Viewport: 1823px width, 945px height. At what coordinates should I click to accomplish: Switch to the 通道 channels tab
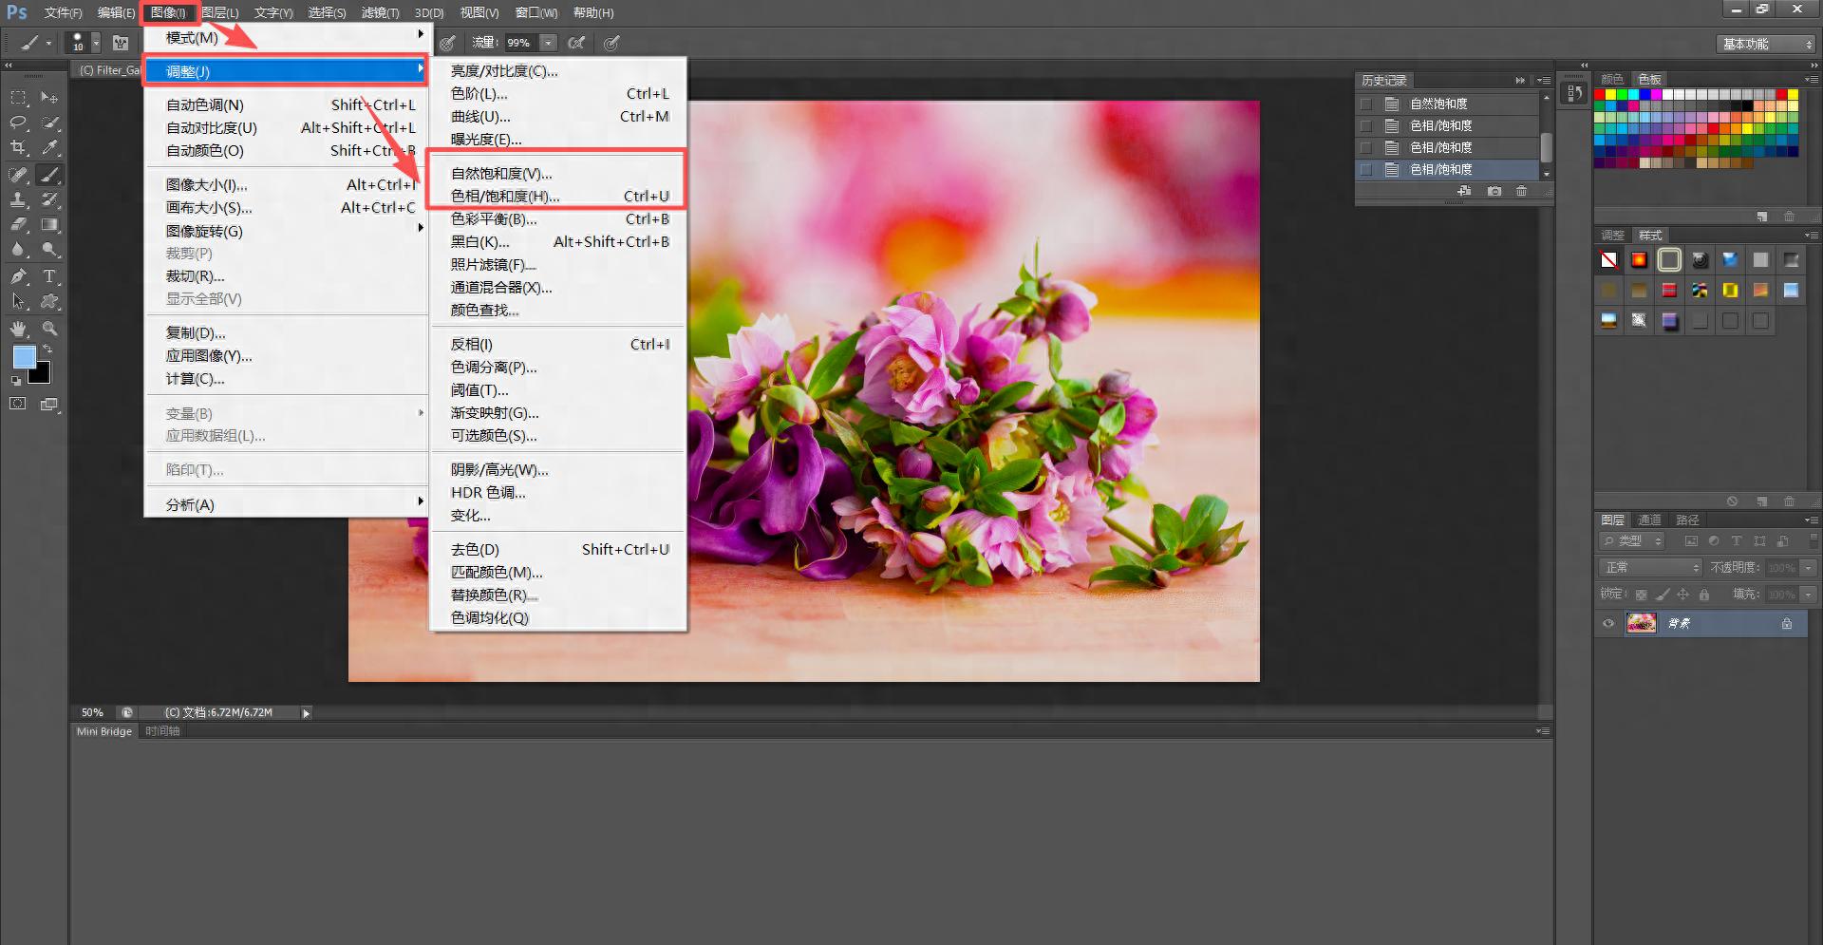point(1649,520)
